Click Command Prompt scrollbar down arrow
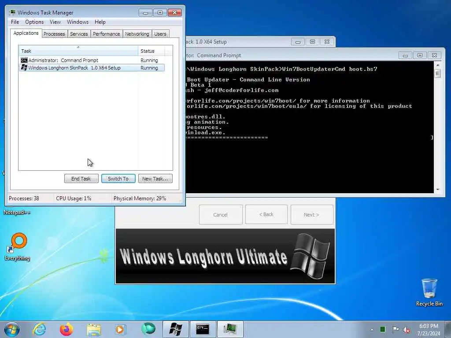Screen dimensions: 451x338 (438, 189)
